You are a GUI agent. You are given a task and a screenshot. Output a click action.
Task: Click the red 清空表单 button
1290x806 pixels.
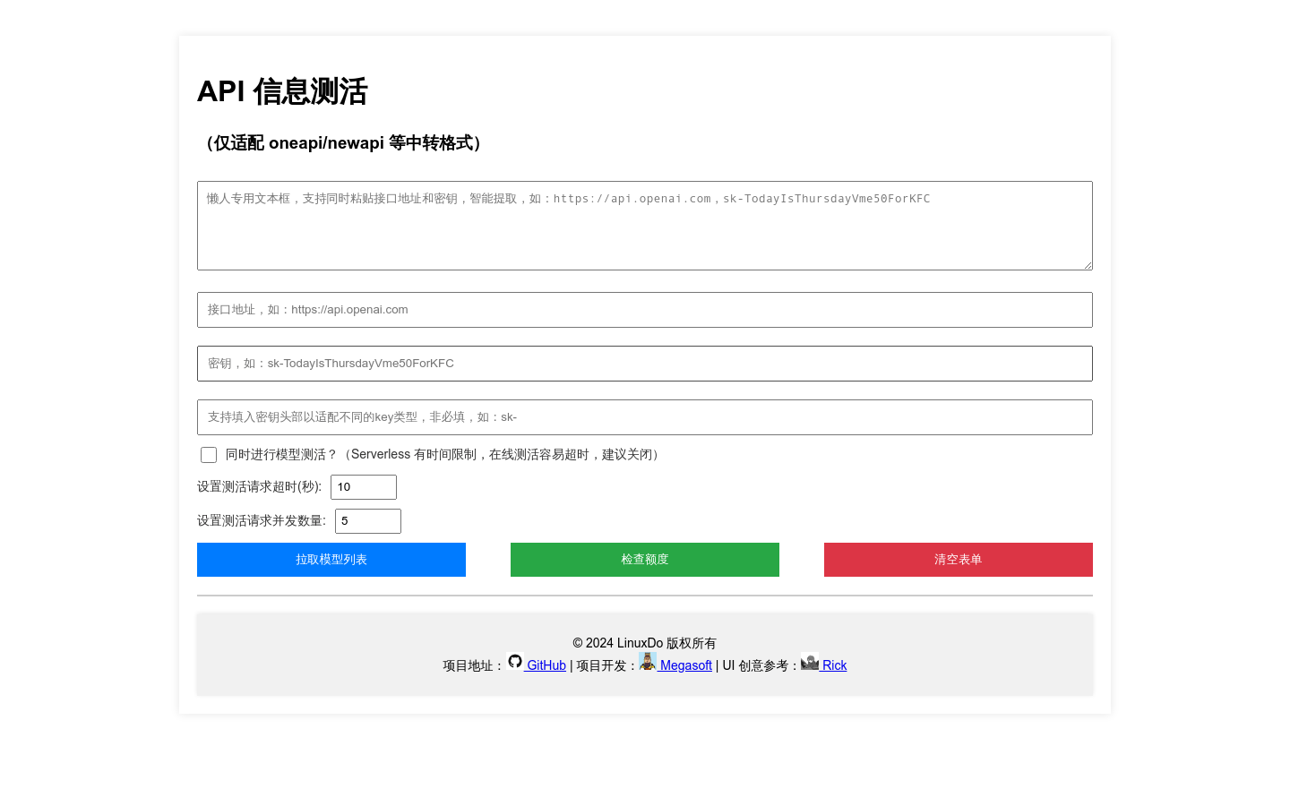pos(959,560)
